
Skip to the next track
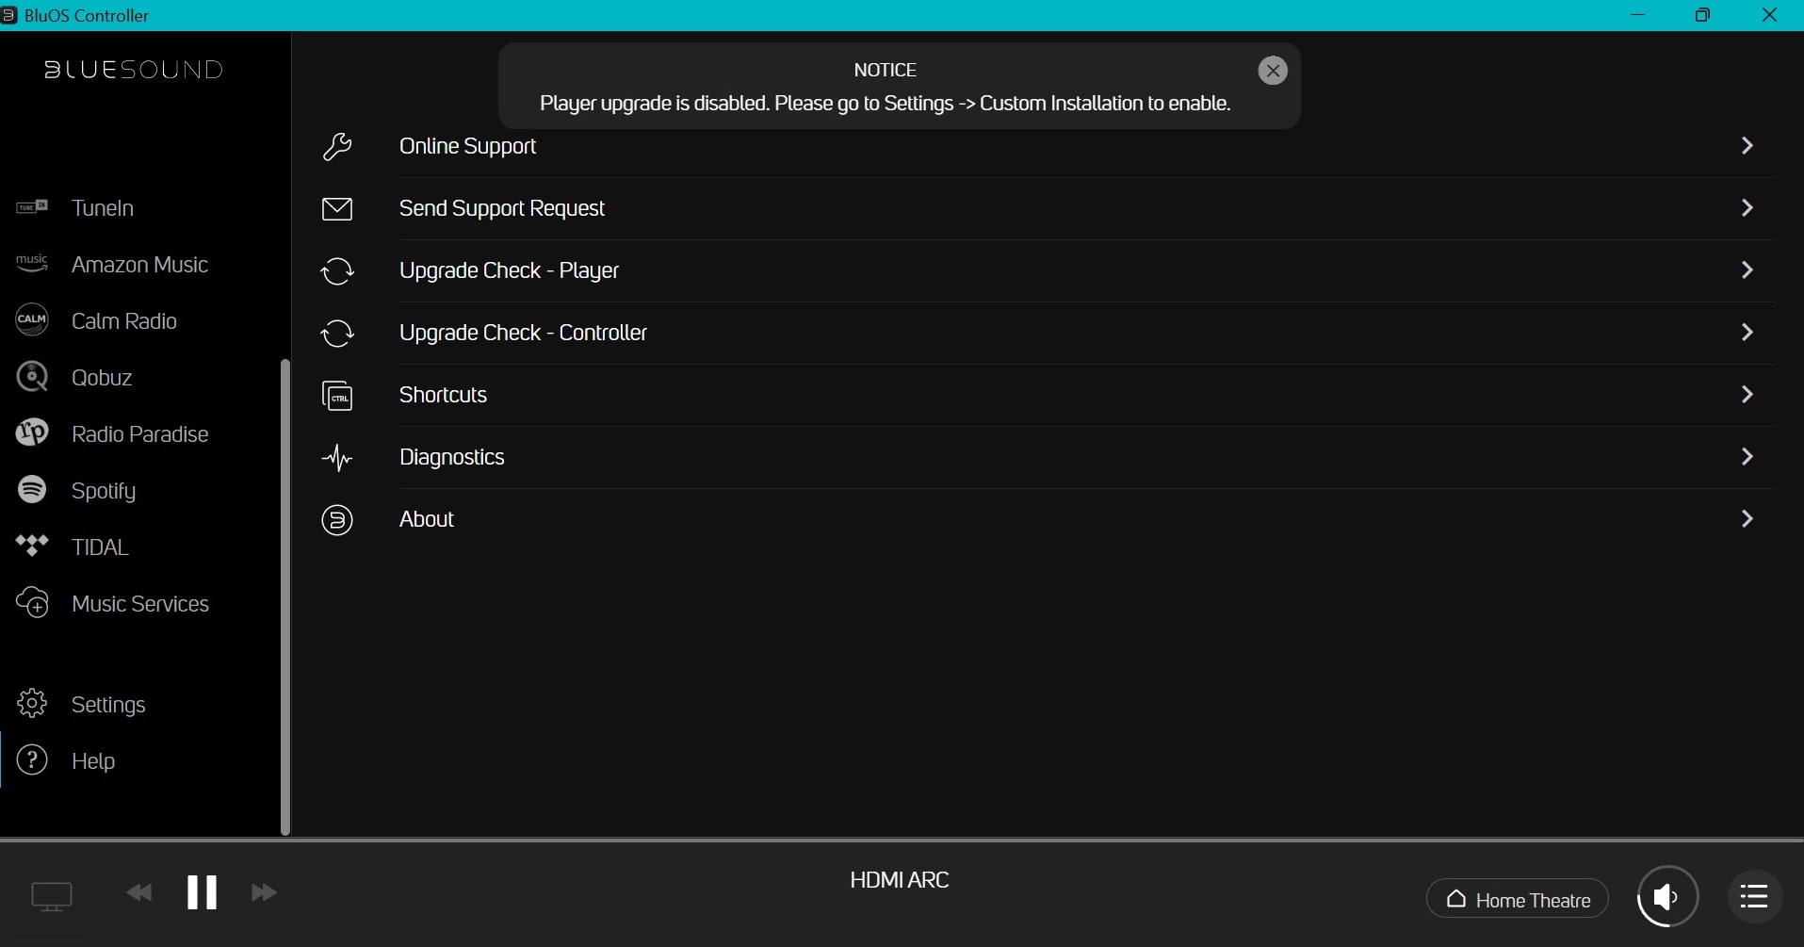tap(264, 892)
